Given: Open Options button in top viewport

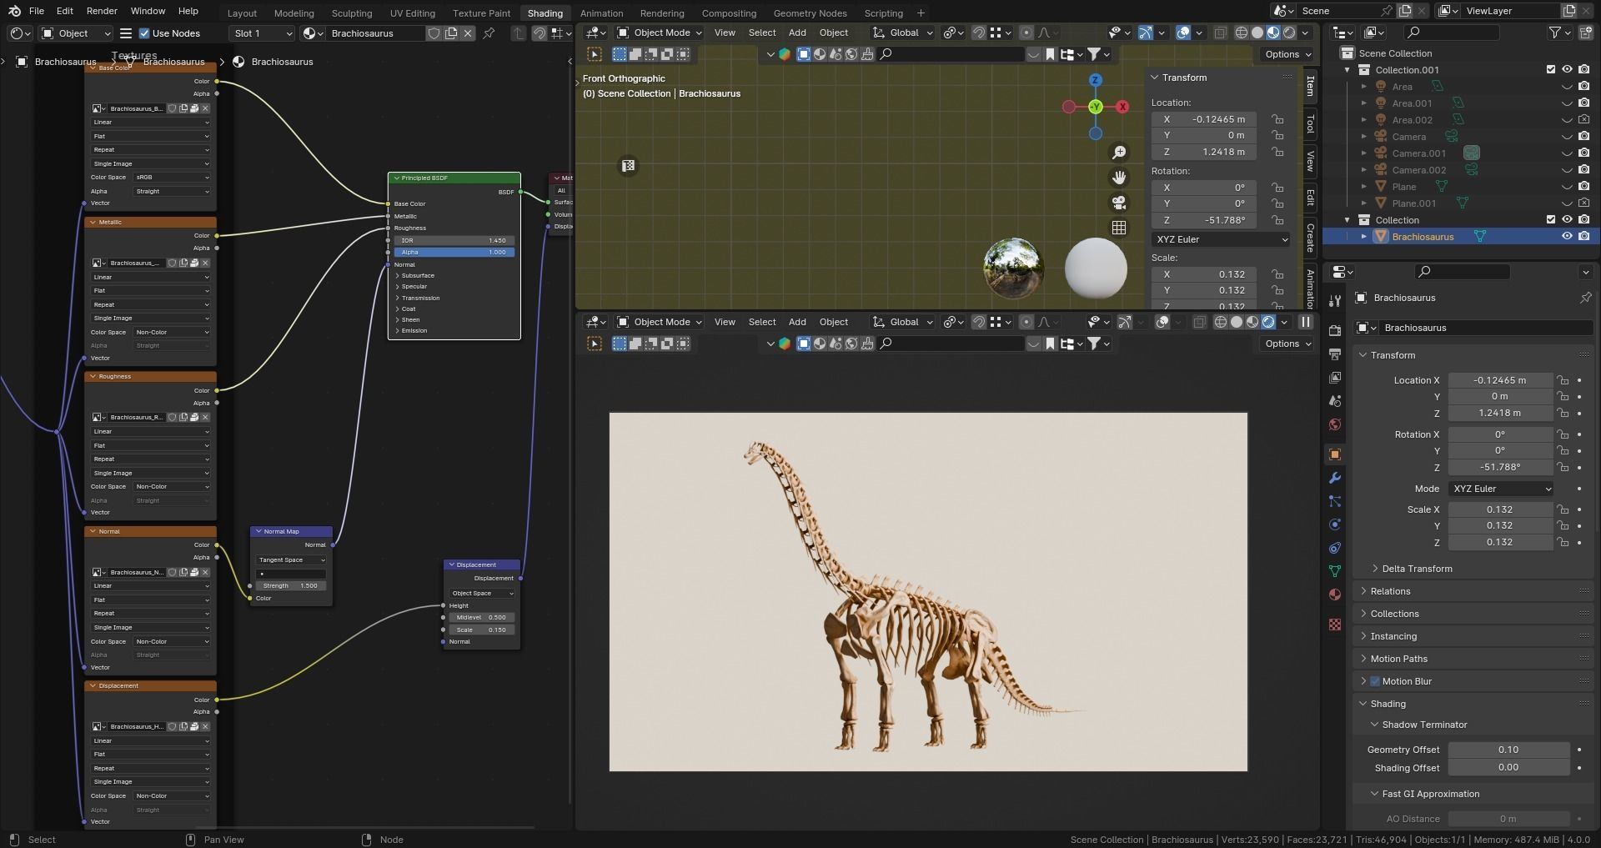Looking at the screenshot, I should [x=1287, y=54].
